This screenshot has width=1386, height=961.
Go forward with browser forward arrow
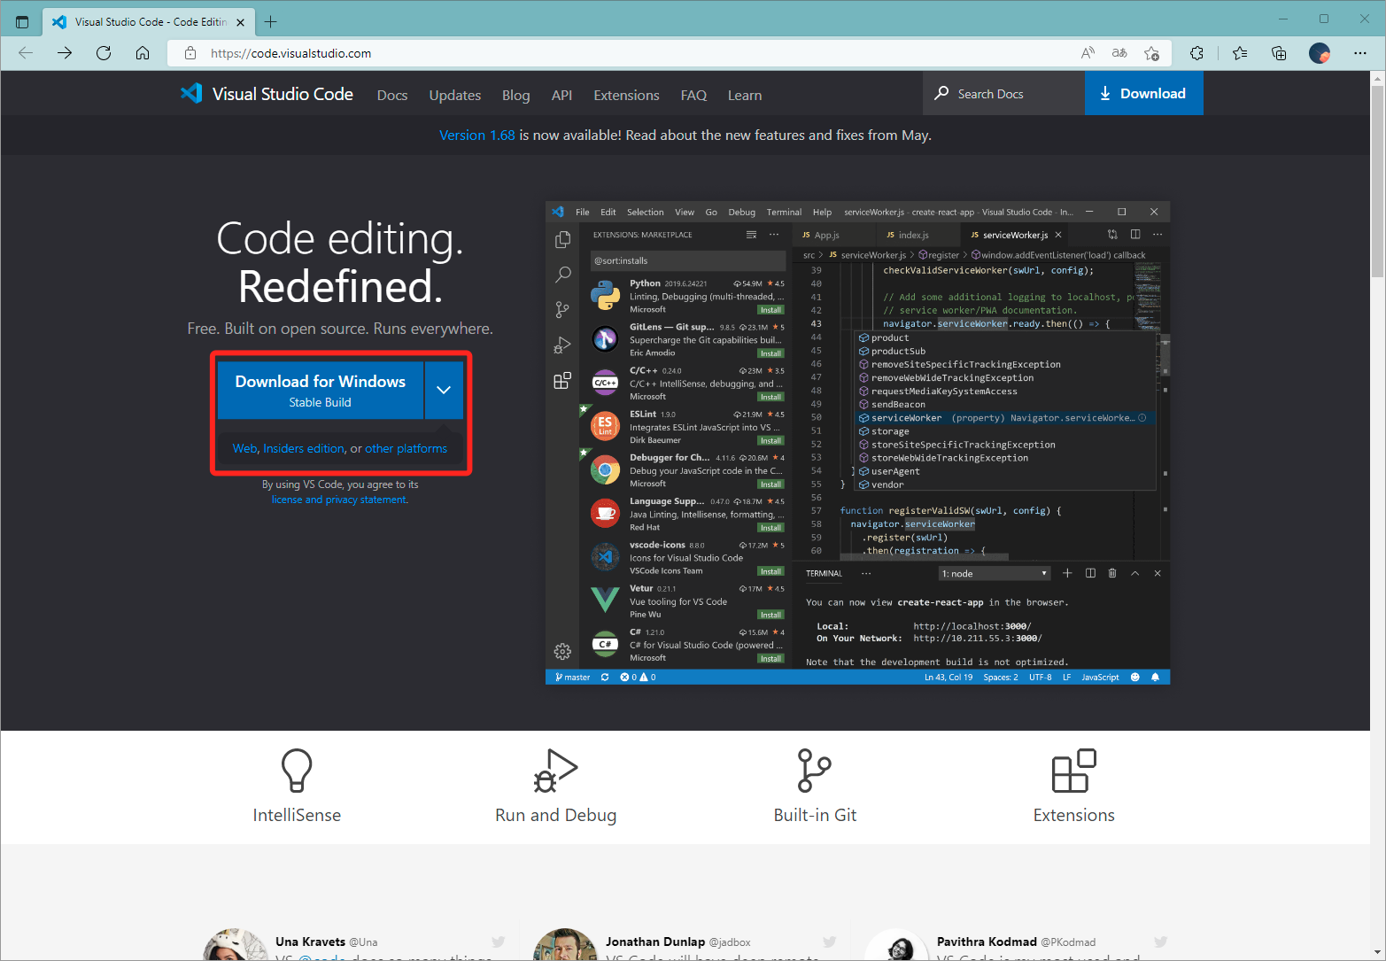[x=65, y=53]
